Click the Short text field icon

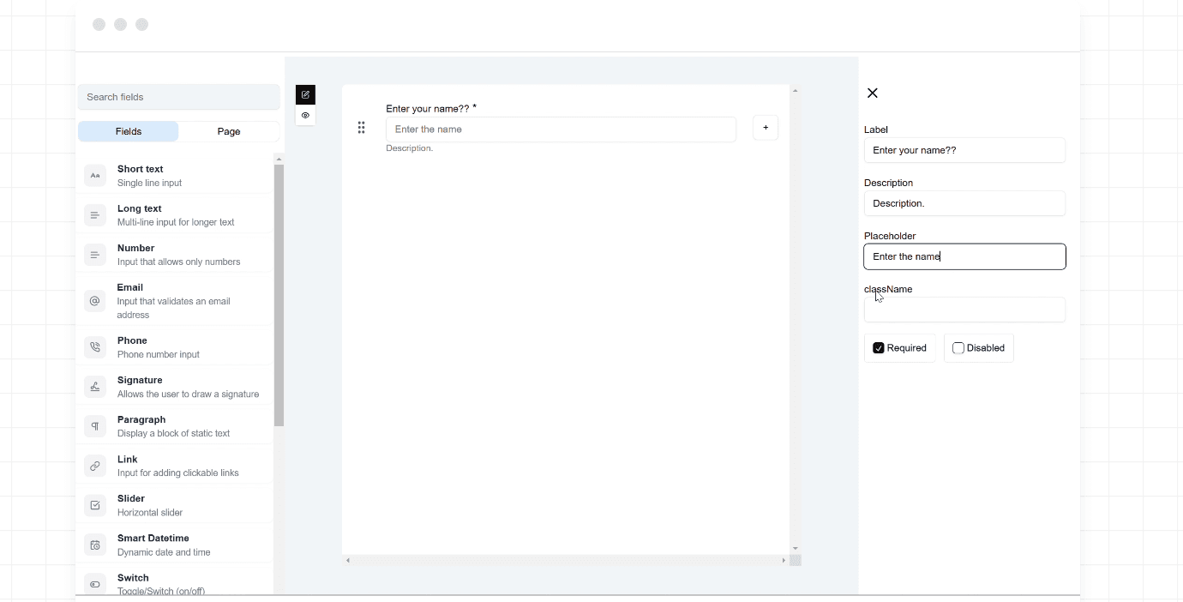[95, 176]
